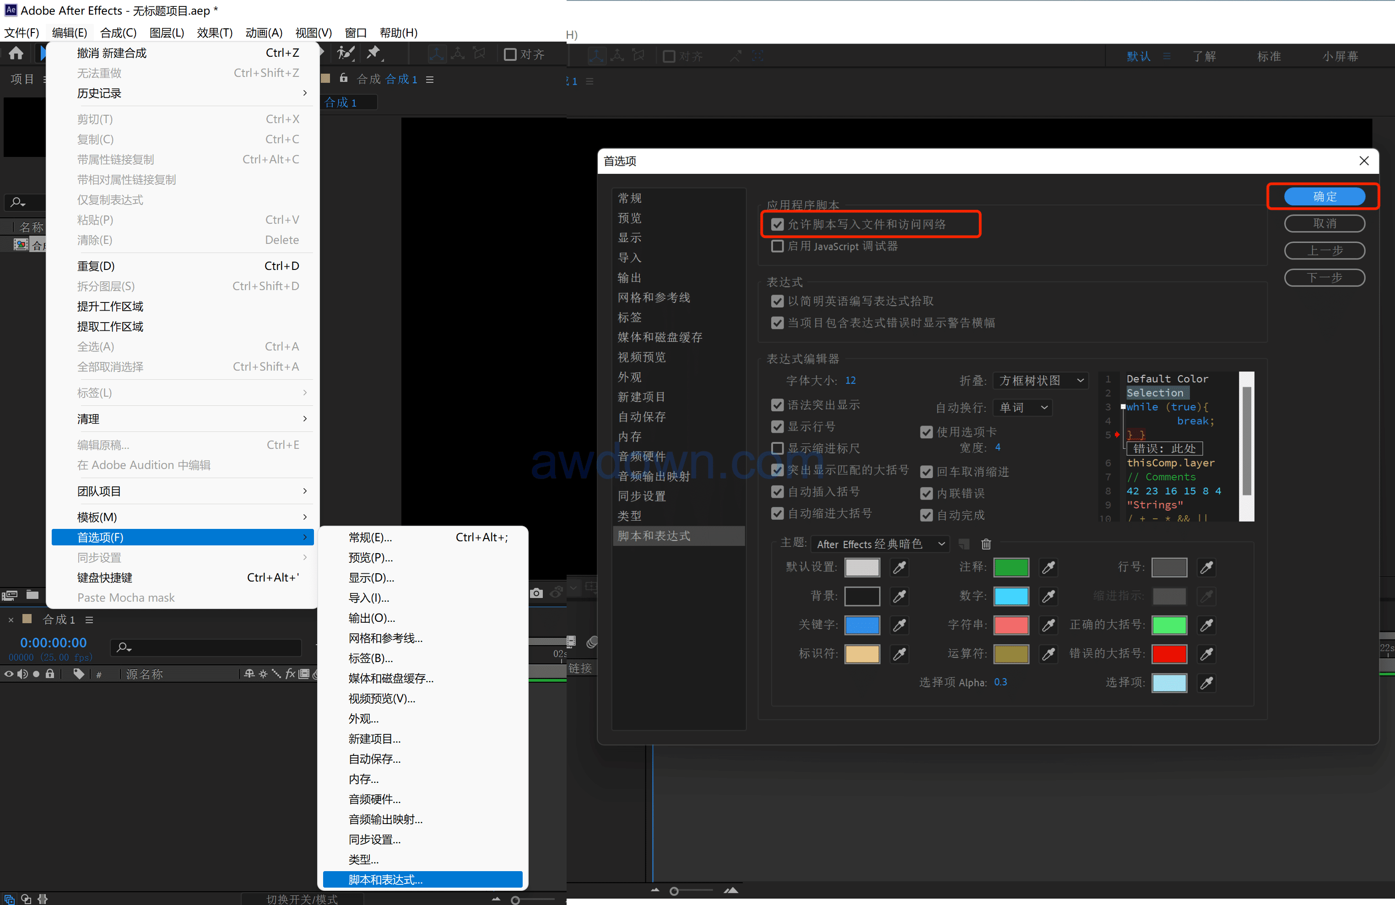
Task: Click the eyedropper next to 选择项 swatch
Action: pos(1206,683)
